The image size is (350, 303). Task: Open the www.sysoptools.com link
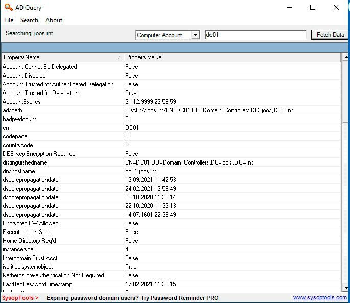(x=320, y=297)
